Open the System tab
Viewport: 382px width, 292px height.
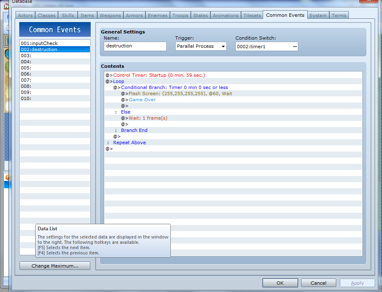[x=318, y=16]
